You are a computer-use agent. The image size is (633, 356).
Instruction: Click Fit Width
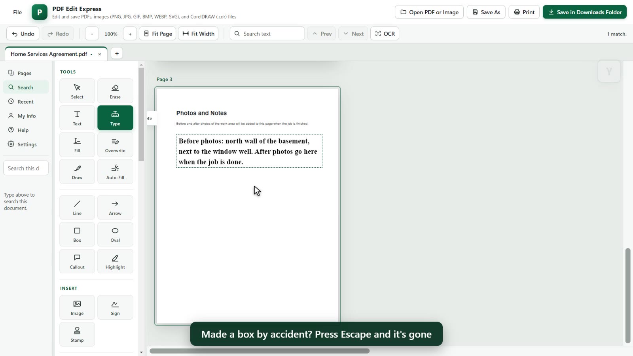(199, 34)
